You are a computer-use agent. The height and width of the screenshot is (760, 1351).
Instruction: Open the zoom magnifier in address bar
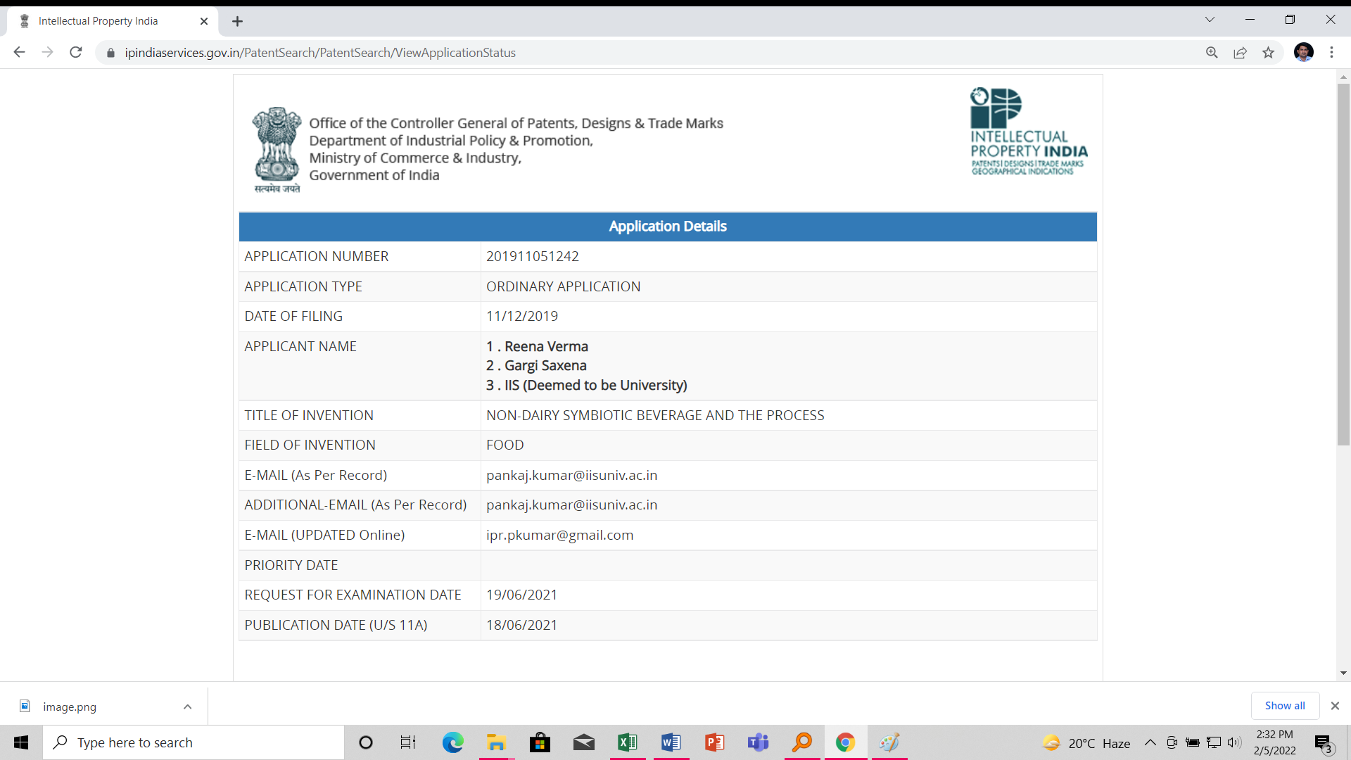[x=1212, y=52]
